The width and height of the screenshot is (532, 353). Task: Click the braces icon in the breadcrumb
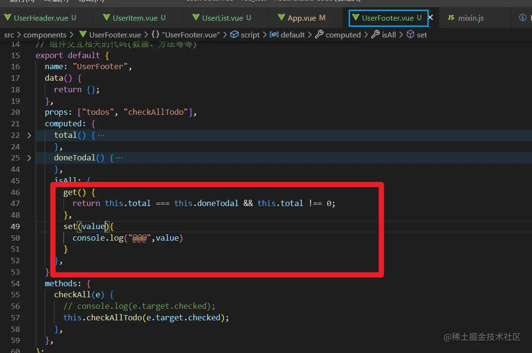[x=156, y=34]
